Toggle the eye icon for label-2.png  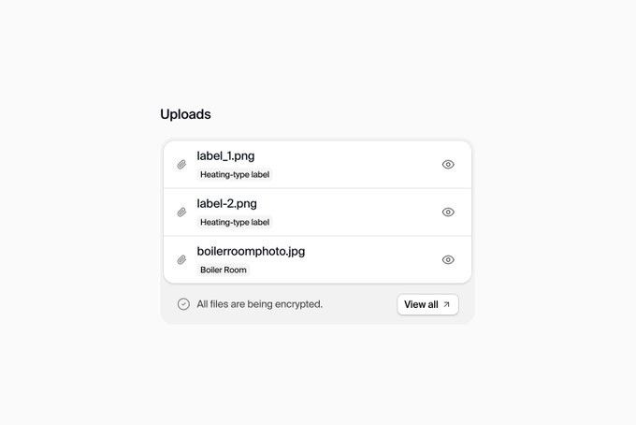448,212
